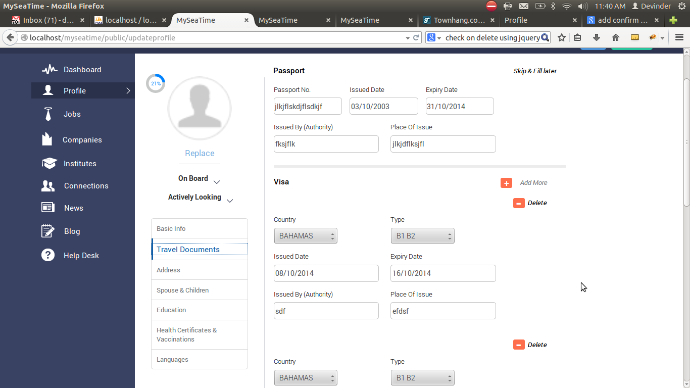Open the Education section
This screenshot has width=690, height=388.
[x=200, y=310]
